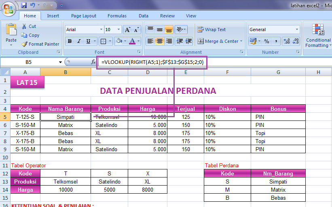Open Font dialog launcher
Viewport: 332px width, 207px height.
(x=139, y=52)
